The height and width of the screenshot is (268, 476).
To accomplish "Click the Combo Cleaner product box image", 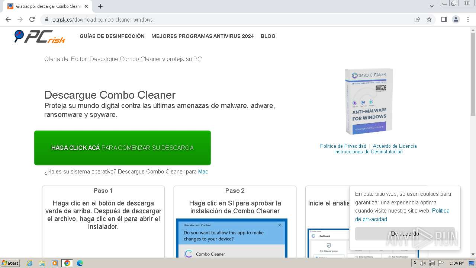I will [369, 101].
